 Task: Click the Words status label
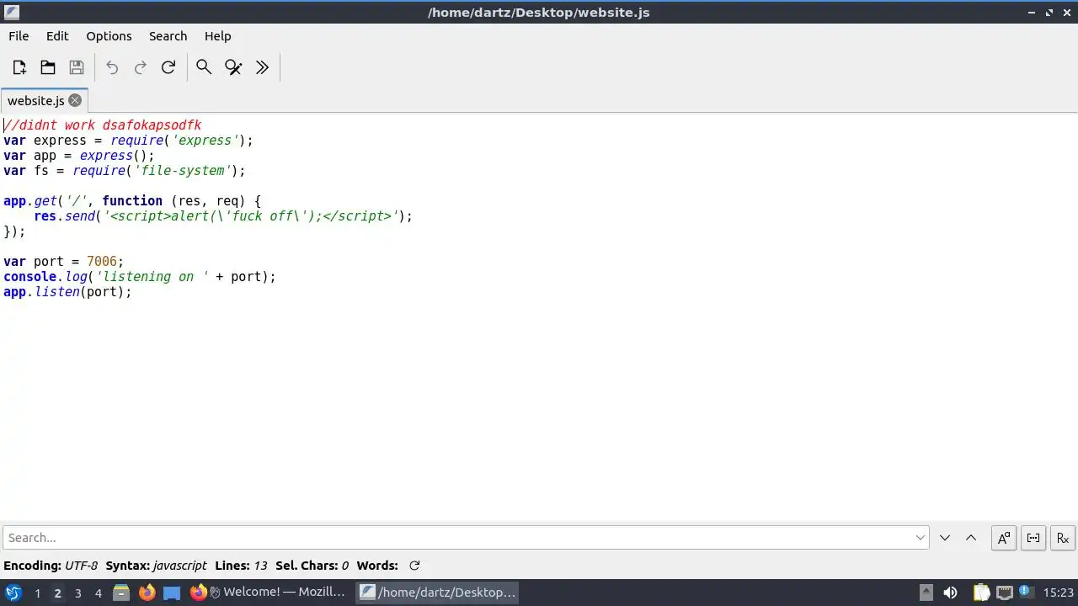(x=377, y=566)
